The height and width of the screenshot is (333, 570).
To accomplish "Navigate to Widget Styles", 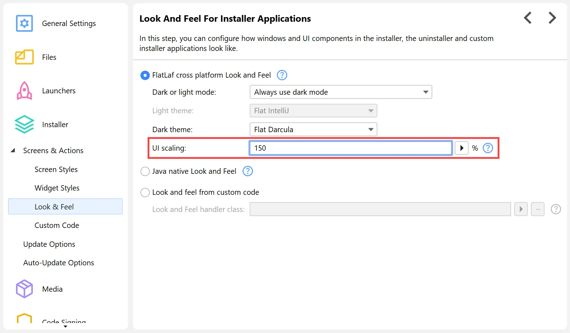I will point(57,188).
